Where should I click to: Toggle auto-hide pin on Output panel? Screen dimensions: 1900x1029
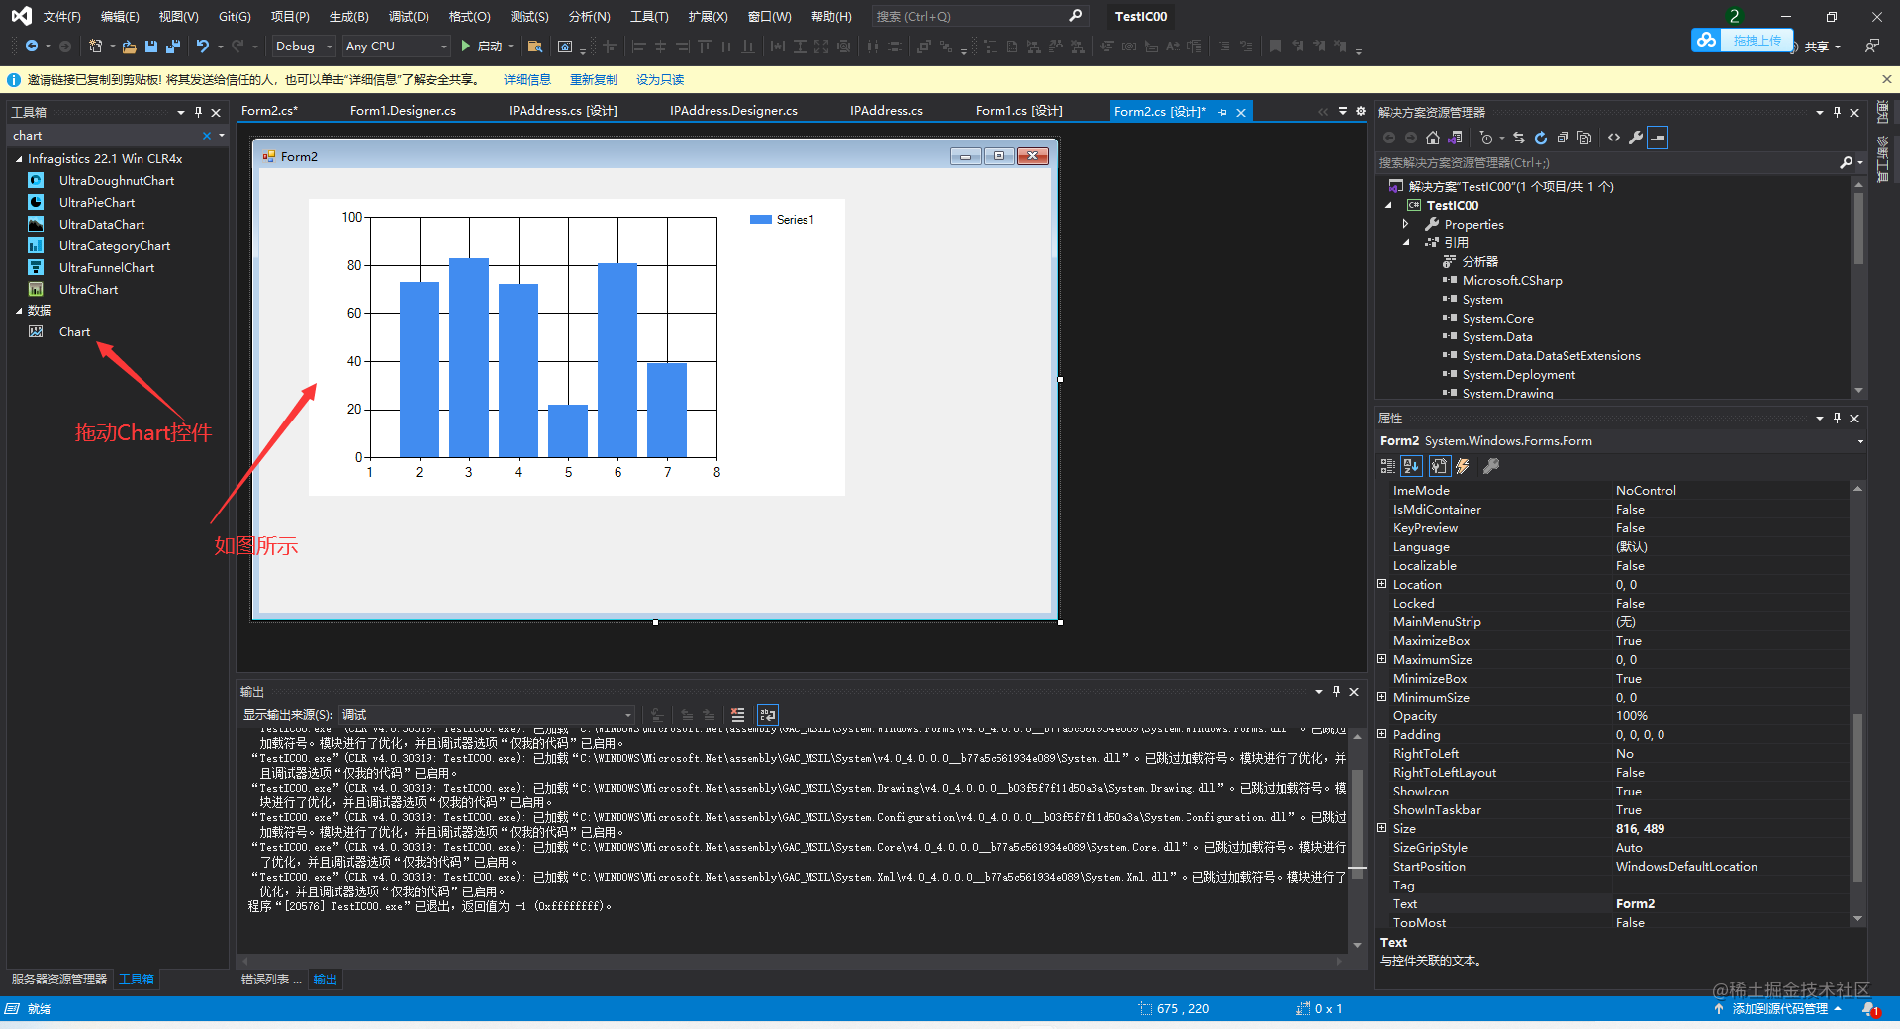[1336, 691]
